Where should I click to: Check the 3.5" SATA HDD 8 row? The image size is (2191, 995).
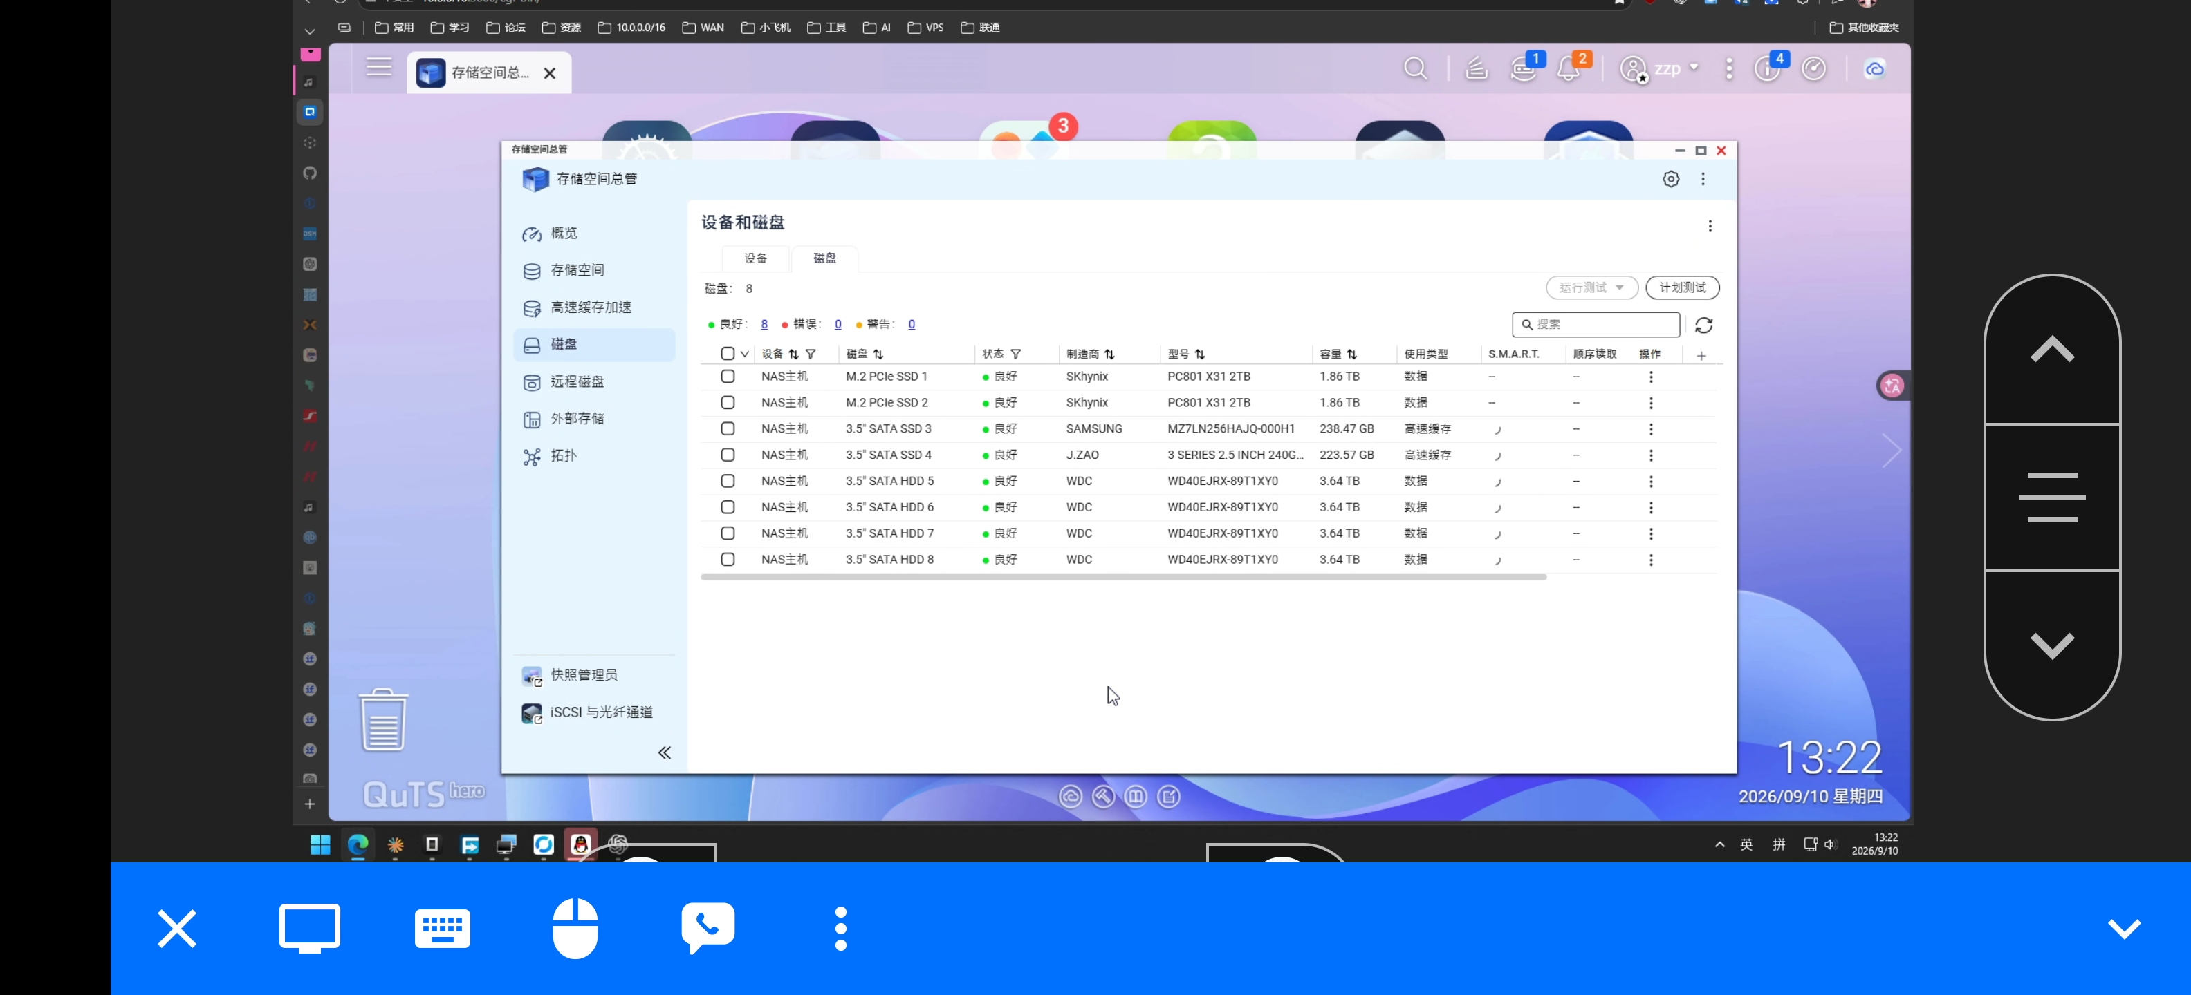click(727, 559)
